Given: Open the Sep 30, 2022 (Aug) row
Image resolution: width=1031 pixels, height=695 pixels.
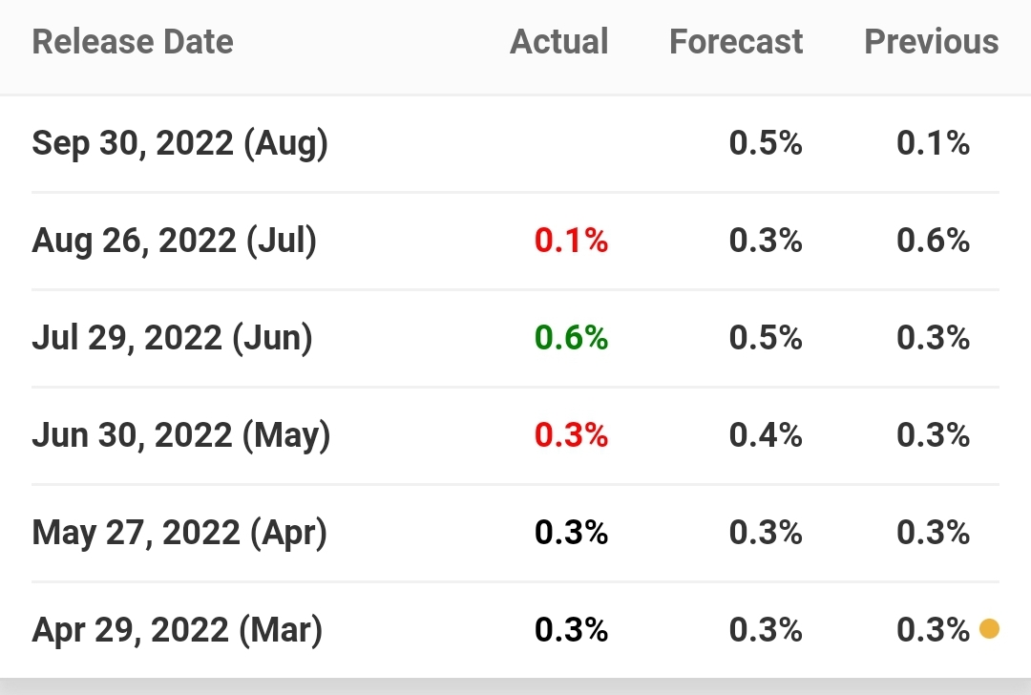Looking at the screenshot, I should click(515, 144).
